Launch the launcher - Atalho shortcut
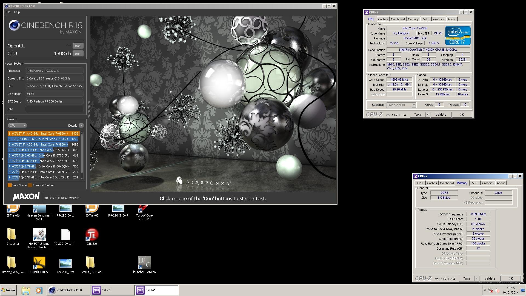Viewport: 526px width, 296px height. 144,265
